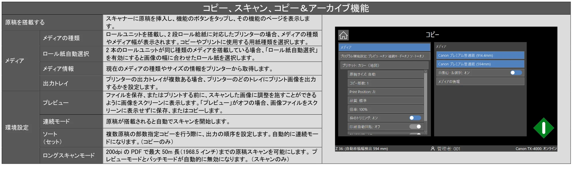
Task: Toggle the 枠のトリミング switch
Action: (415, 118)
